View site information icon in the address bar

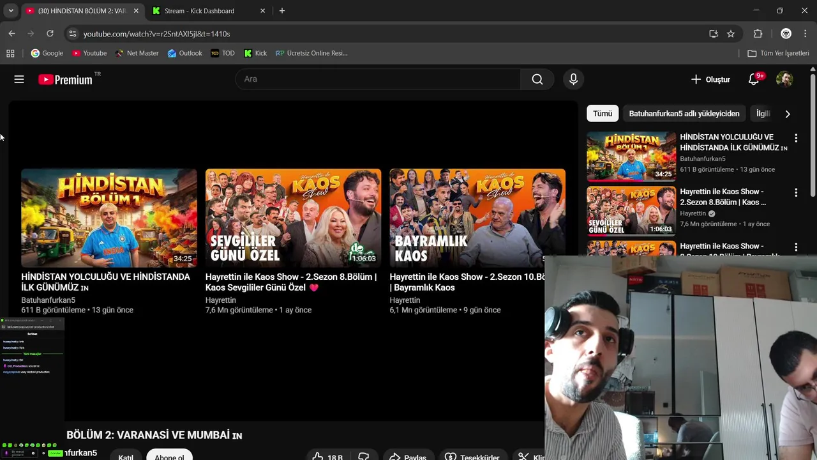[72, 33]
